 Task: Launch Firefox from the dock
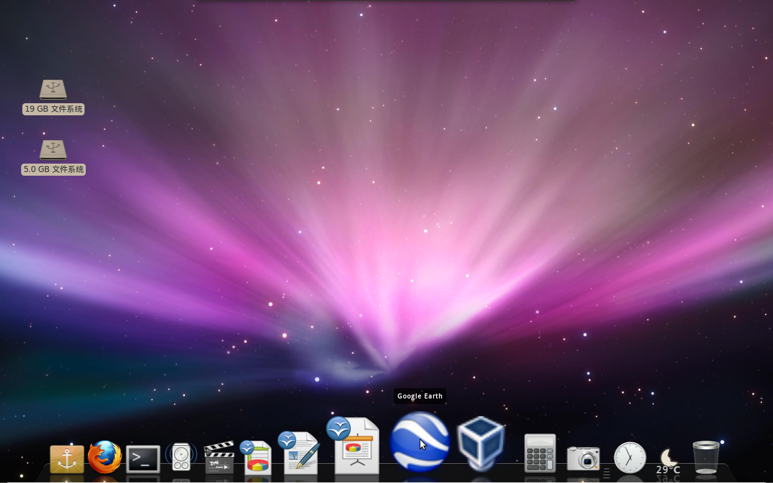click(x=104, y=457)
